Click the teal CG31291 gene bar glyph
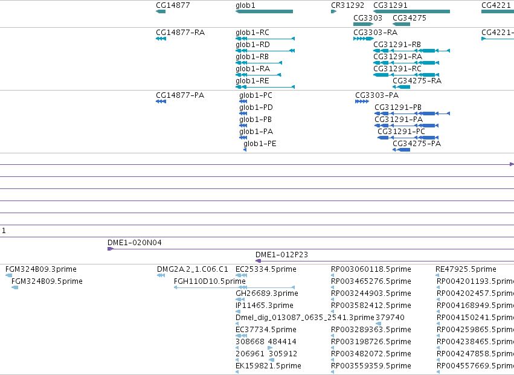Image resolution: width=514 pixels, height=375 pixels. click(x=412, y=11)
